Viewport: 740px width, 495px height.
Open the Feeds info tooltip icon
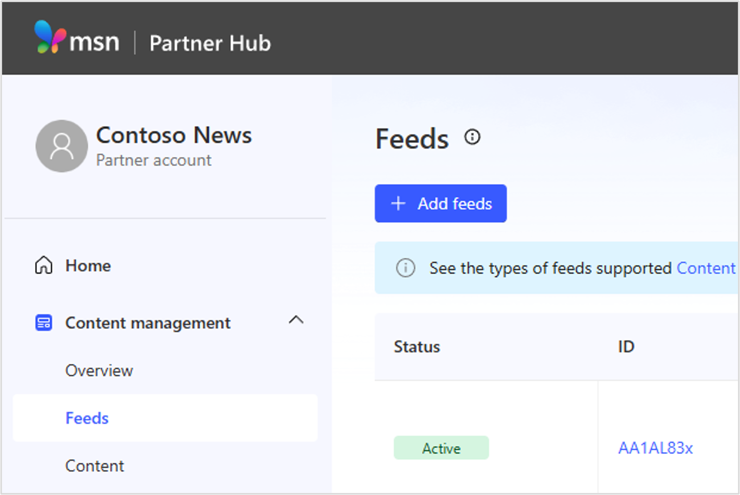tap(472, 137)
